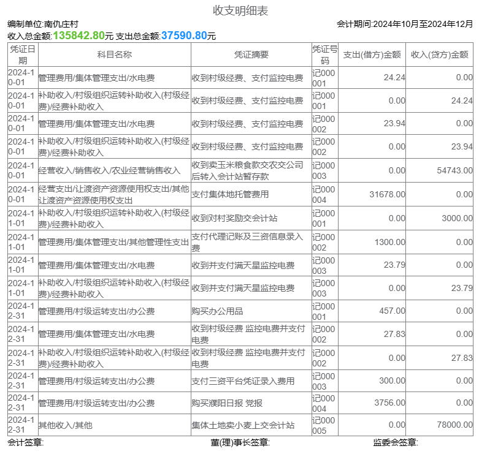The image size is (479, 454).
Task: Click the 支出(借方)金额 column header
Action: [372, 55]
